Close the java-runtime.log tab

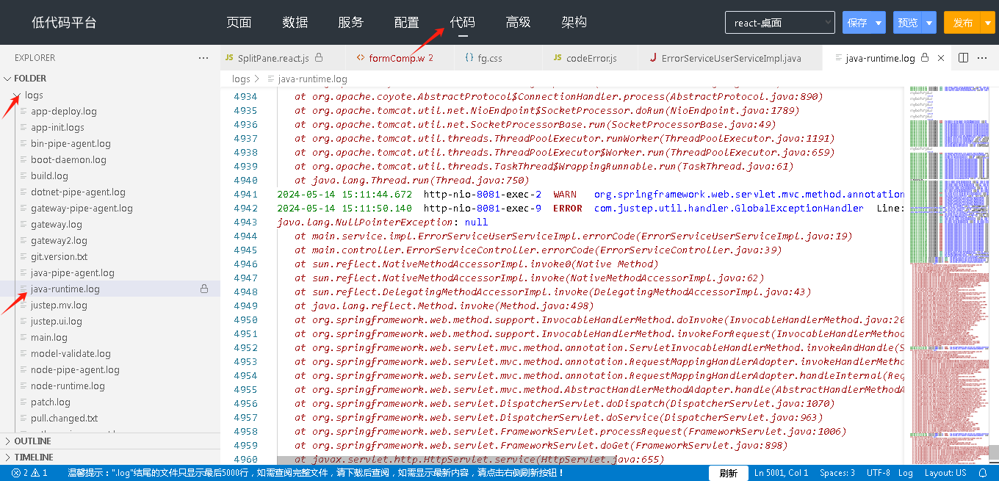[x=941, y=58]
